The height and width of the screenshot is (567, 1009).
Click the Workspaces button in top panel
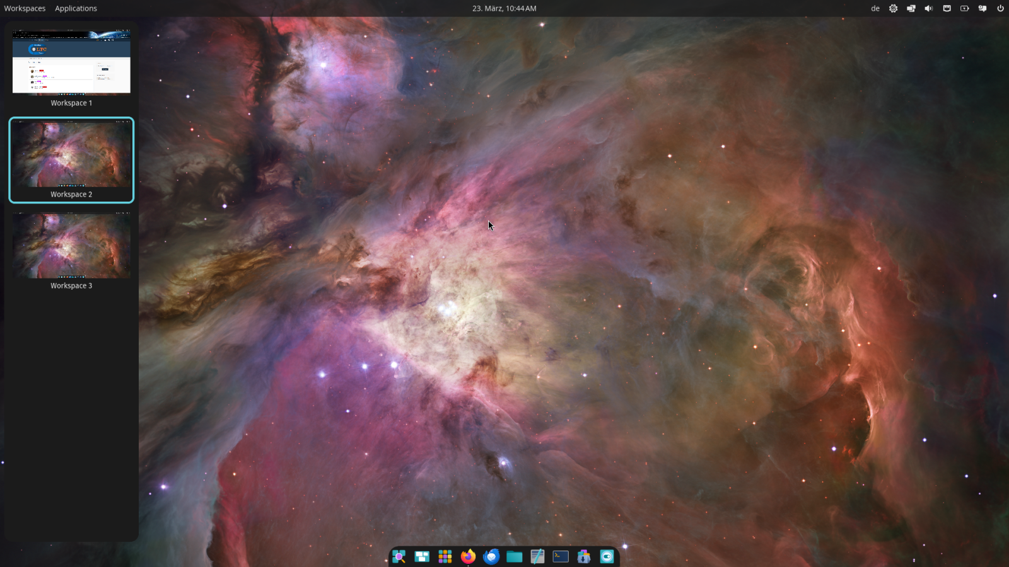coord(25,8)
